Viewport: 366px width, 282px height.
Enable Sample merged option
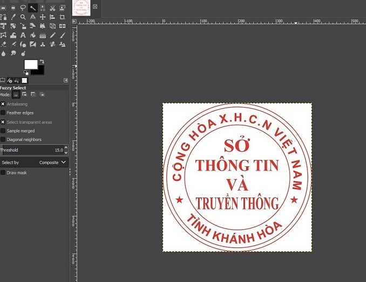pyautogui.click(x=3, y=131)
